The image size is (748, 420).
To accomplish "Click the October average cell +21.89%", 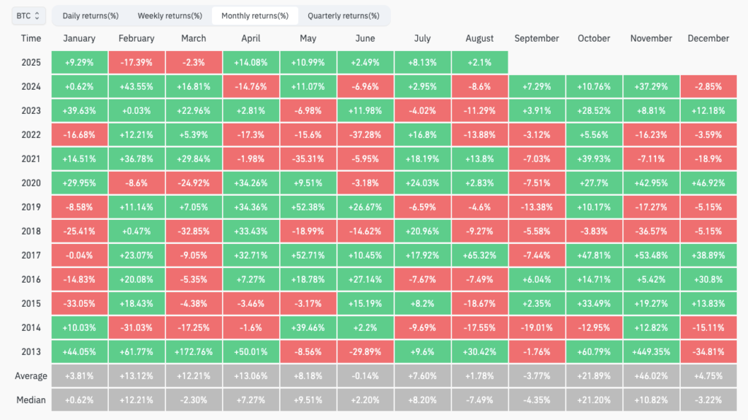I will [x=593, y=375].
